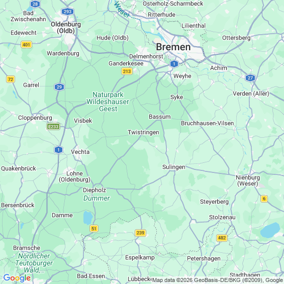This screenshot has height=284, width=284.
Task: Click the green E233 route badge
Action: (53, 127)
